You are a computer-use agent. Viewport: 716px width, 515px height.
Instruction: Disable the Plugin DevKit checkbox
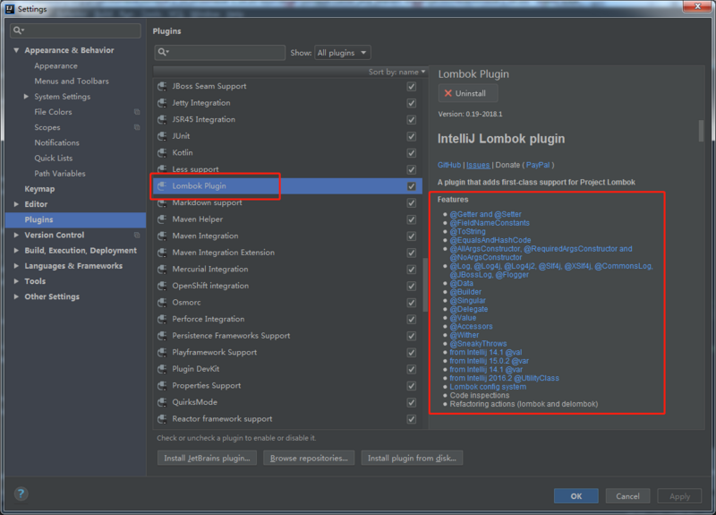412,369
